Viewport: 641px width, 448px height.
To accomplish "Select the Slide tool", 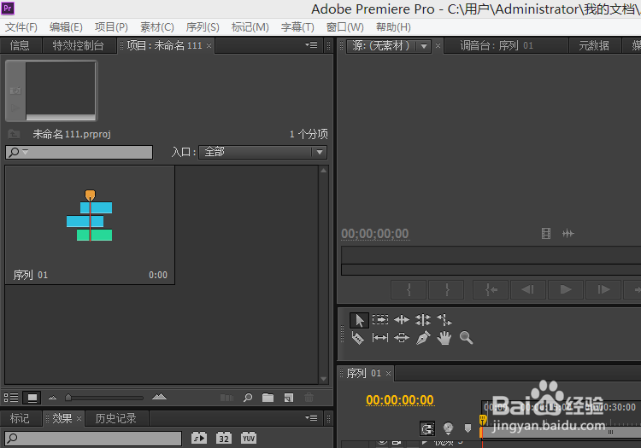I will [402, 338].
